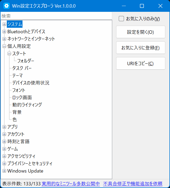Select the 時刻と言語 item
The image size is (170, 188).
(18, 141)
